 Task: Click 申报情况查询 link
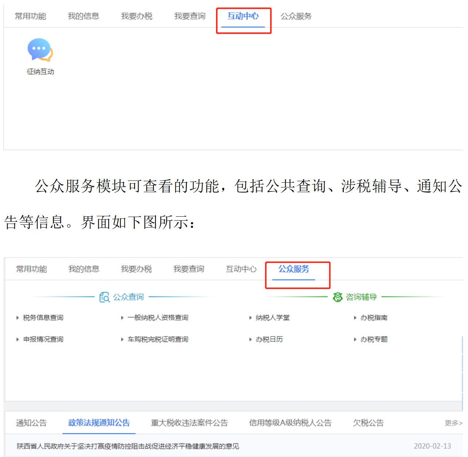pos(43,339)
